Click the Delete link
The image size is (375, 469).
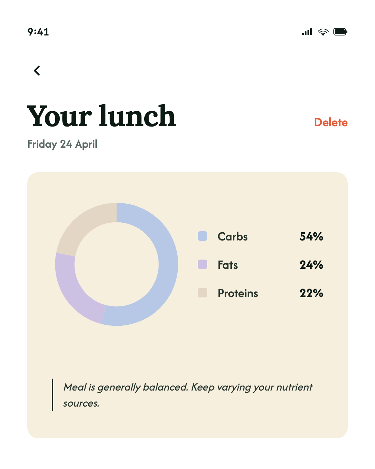[x=331, y=122]
